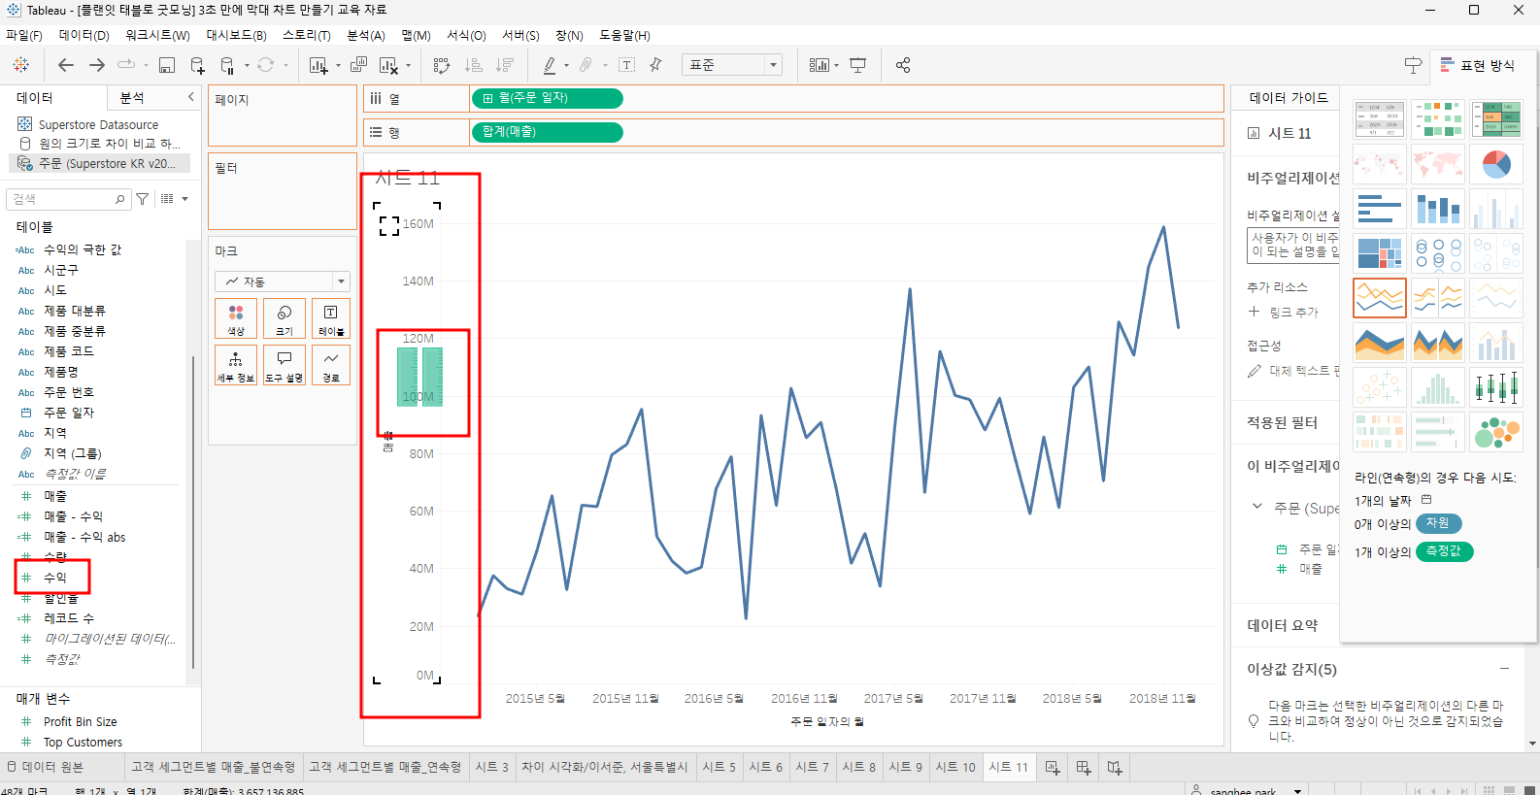Image resolution: width=1540 pixels, height=795 pixels.
Task: Open the 데이터(D) menu
Action: point(84,35)
